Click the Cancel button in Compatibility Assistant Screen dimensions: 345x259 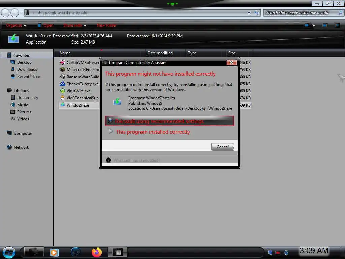(222, 147)
